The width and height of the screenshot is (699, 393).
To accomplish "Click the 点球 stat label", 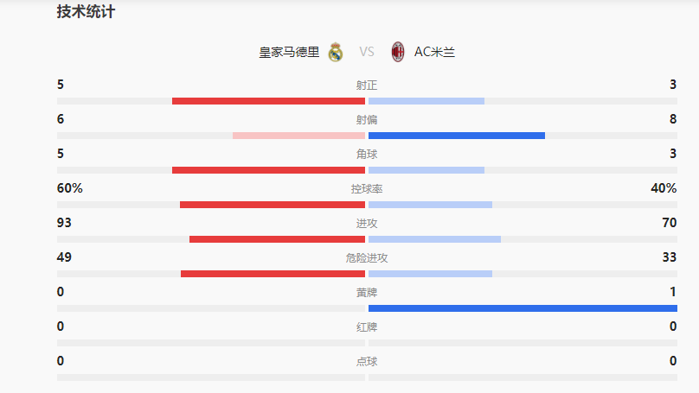I will point(367,362).
